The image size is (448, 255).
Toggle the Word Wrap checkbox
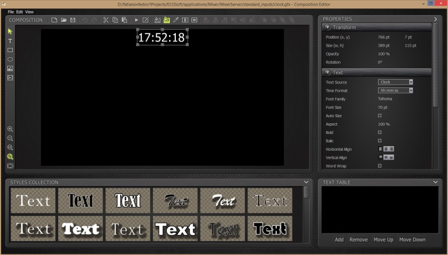(x=380, y=166)
